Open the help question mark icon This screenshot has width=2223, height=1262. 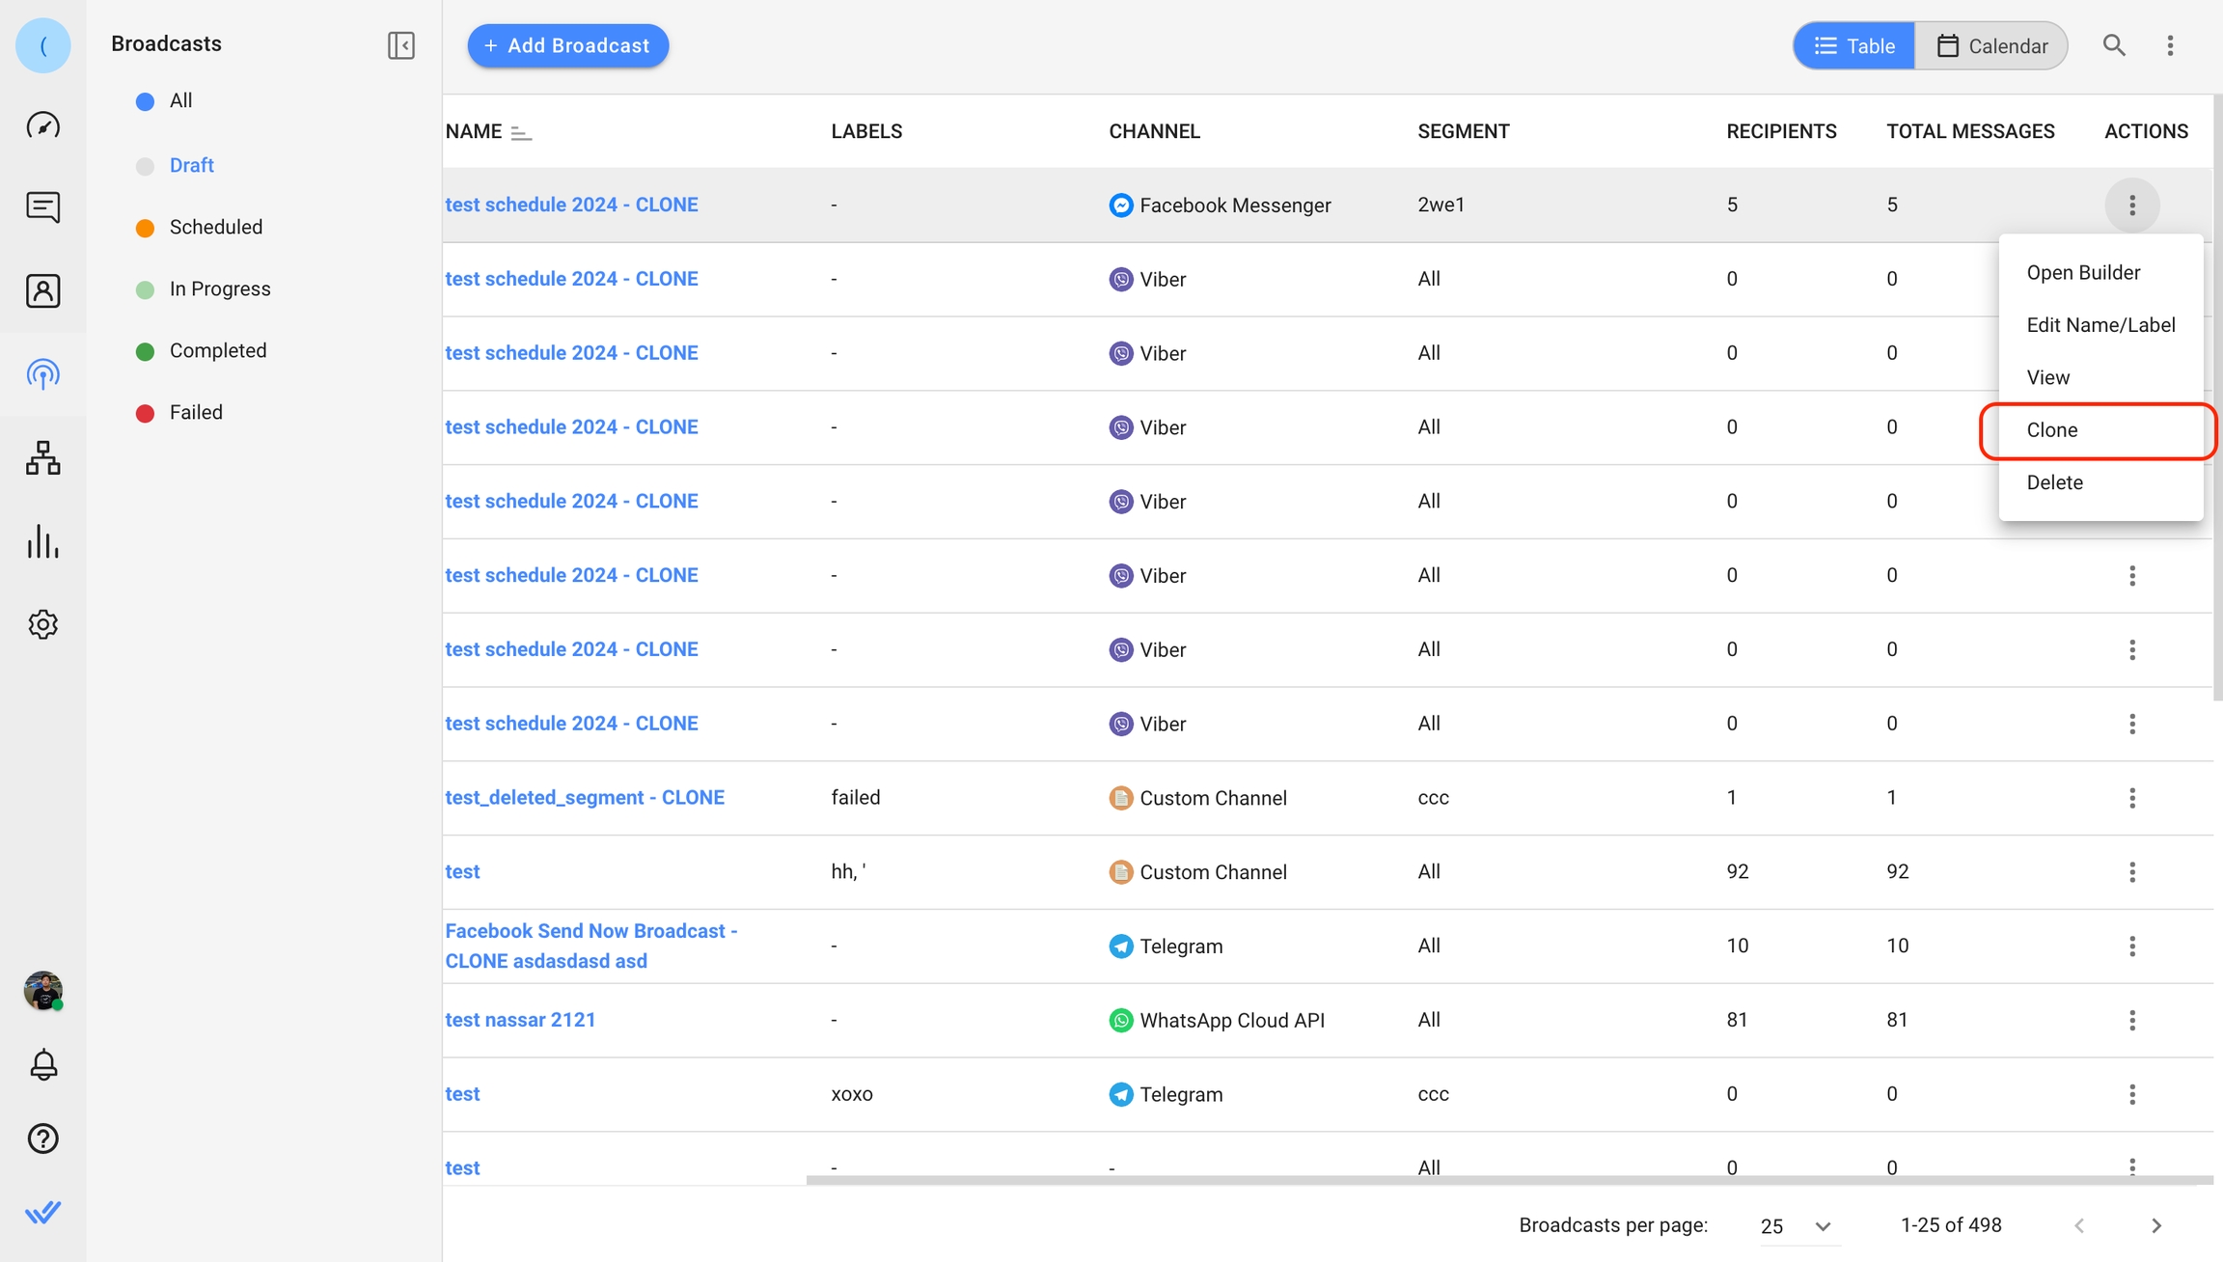pyautogui.click(x=42, y=1139)
